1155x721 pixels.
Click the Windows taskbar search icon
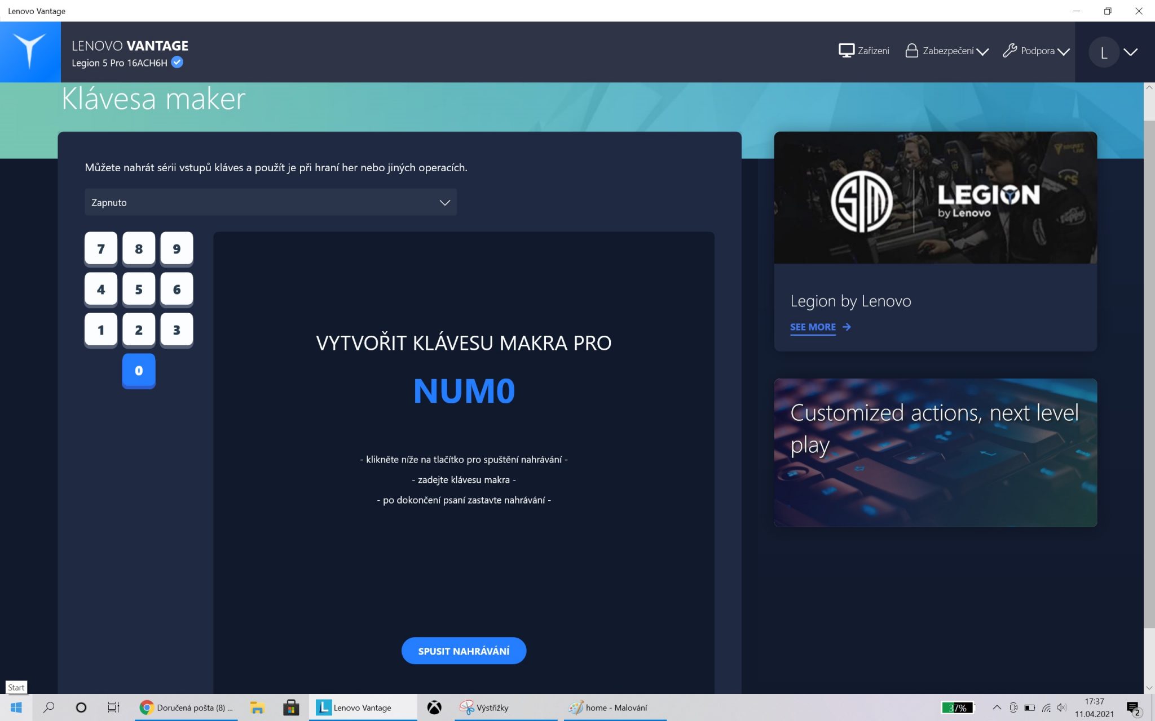pyautogui.click(x=49, y=707)
